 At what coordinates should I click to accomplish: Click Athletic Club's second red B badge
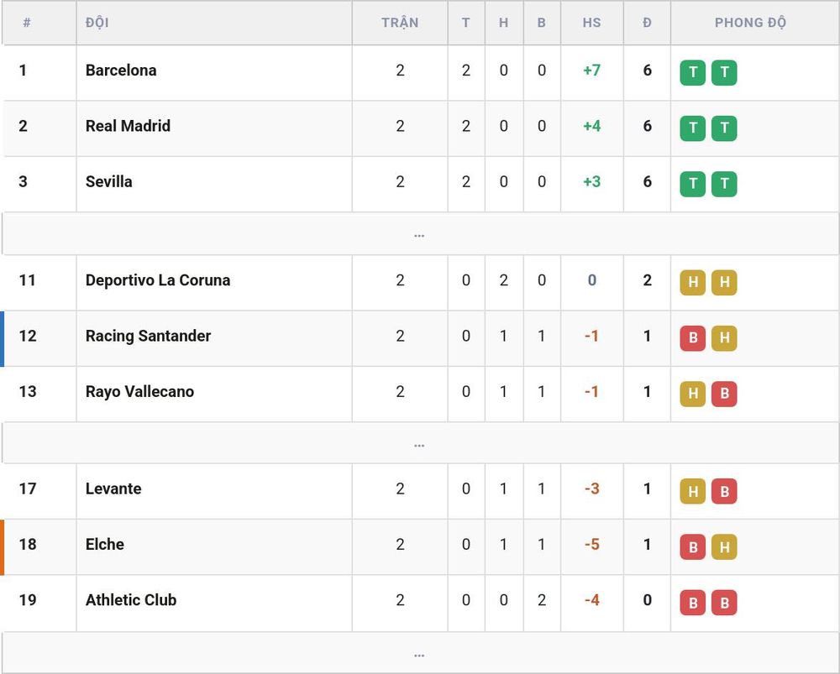(x=724, y=603)
